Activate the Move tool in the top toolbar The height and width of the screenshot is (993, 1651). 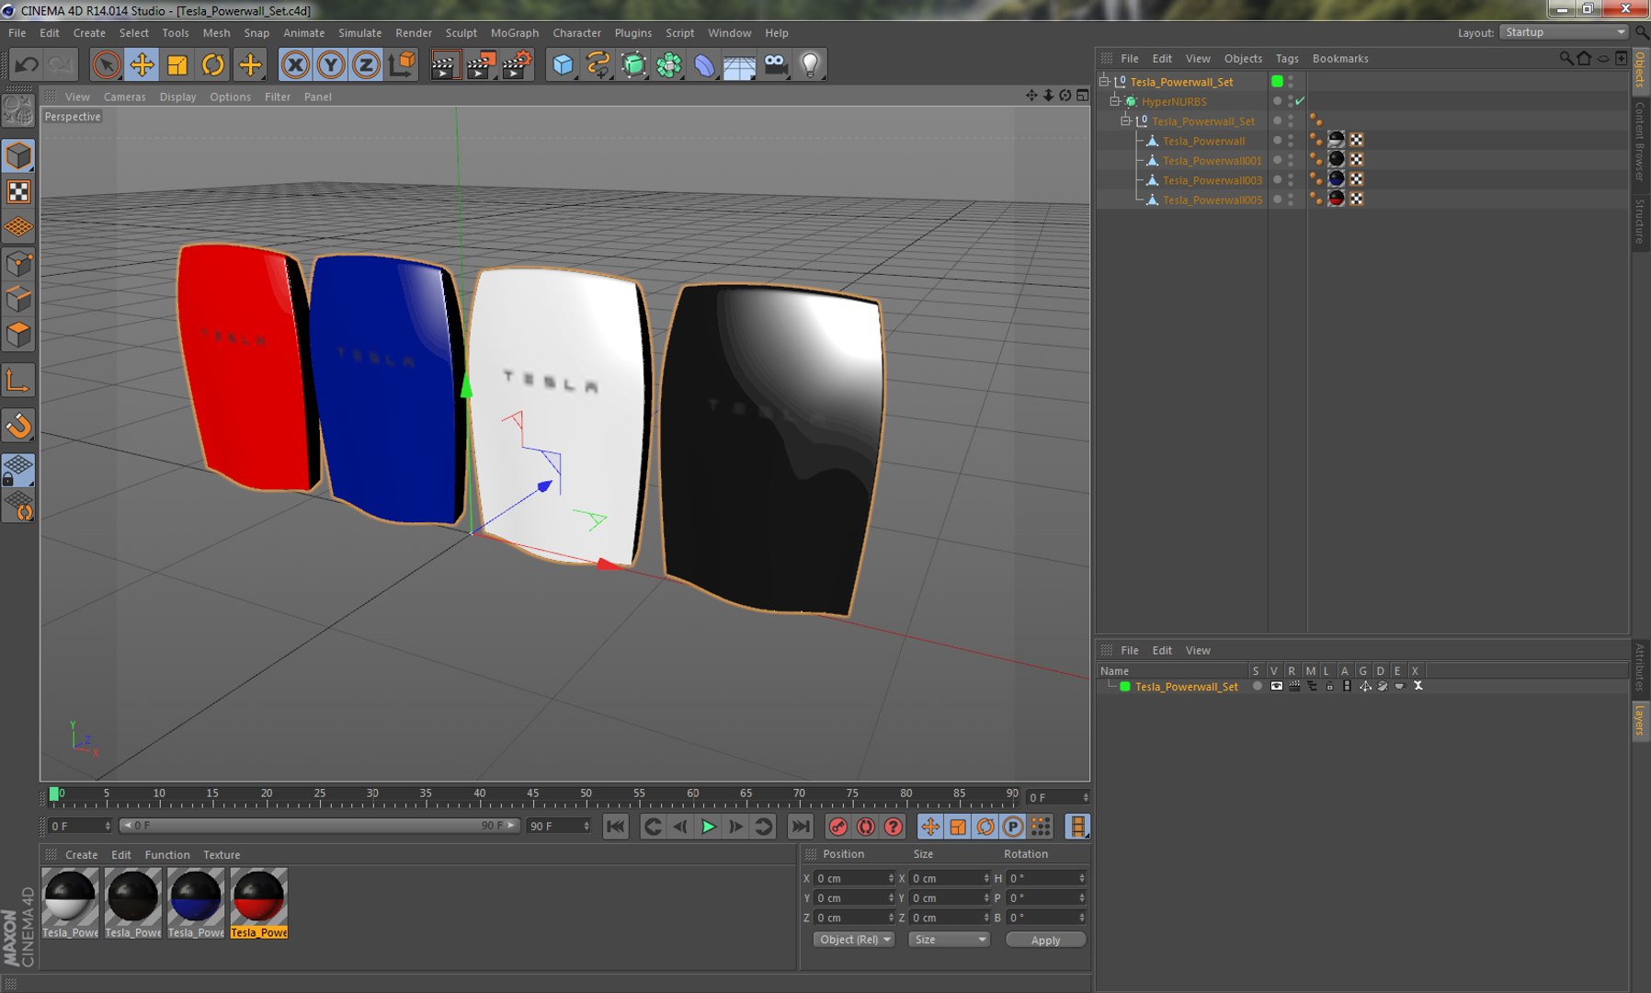[142, 64]
